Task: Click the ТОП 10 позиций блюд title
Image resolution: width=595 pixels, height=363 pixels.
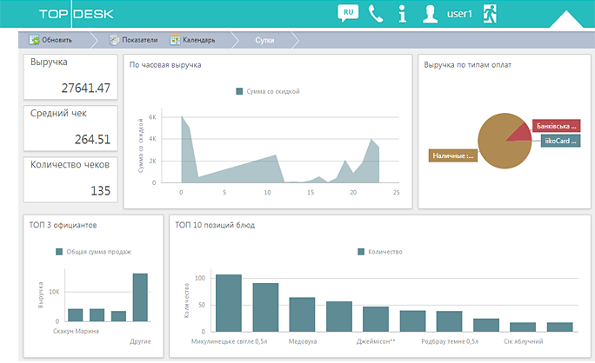Action: click(215, 225)
